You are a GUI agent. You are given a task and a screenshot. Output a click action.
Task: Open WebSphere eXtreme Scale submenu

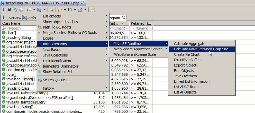(x=138, y=54)
